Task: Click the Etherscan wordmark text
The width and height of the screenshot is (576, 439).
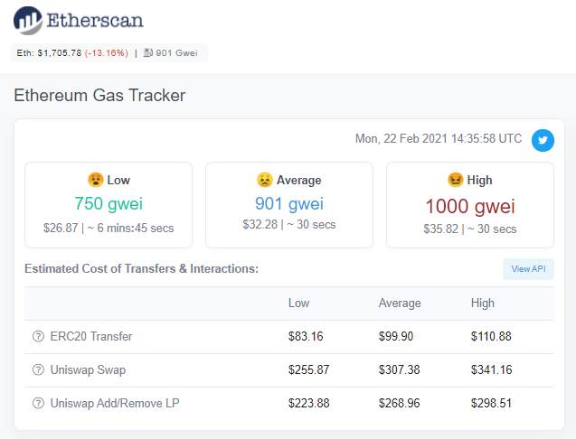Action: coord(95,20)
